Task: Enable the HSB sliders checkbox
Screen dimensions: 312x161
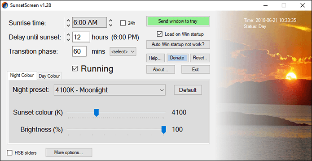Action: click(9, 153)
